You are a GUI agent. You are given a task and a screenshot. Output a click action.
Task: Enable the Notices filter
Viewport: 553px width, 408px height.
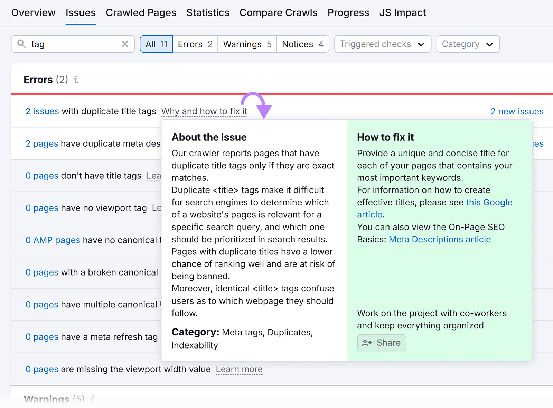point(302,44)
